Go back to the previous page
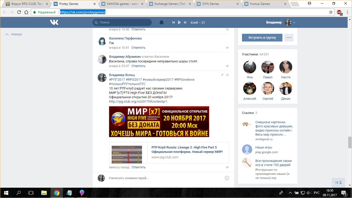Viewport: 352px width, 198px height. point(5,12)
